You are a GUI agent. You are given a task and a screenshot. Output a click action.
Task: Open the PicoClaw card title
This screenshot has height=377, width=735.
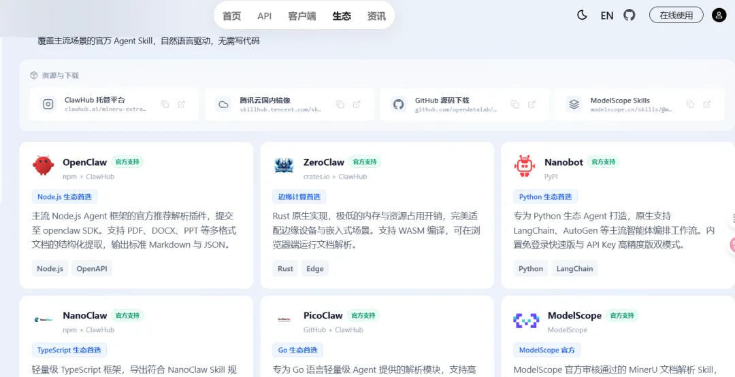(x=323, y=316)
